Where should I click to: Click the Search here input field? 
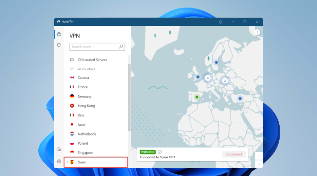(x=94, y=47)
